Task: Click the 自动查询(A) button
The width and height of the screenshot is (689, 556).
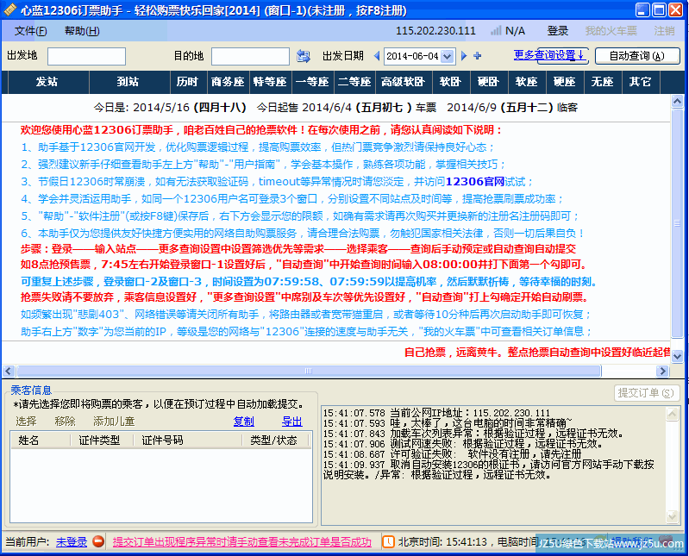Action: [x=637, y=56]
